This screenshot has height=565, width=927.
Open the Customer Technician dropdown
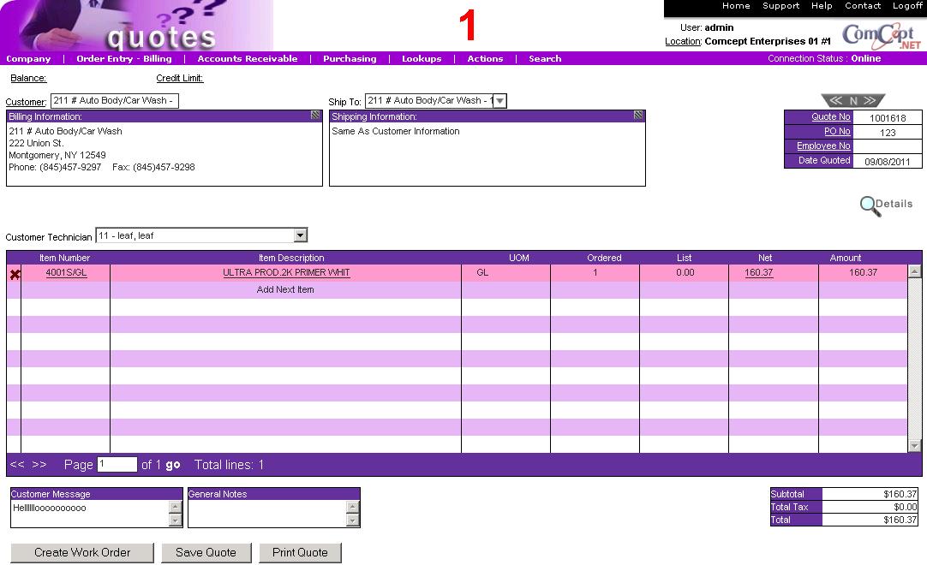300,235
